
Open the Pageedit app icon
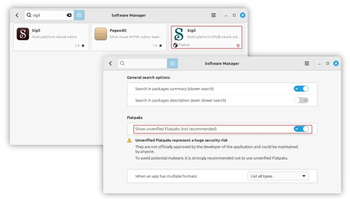point(100,34)
